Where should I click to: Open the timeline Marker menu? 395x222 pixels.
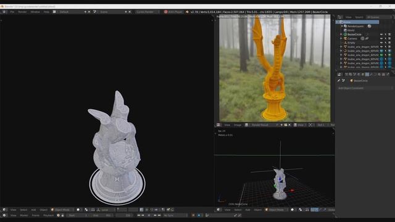(x=24, y=215)
